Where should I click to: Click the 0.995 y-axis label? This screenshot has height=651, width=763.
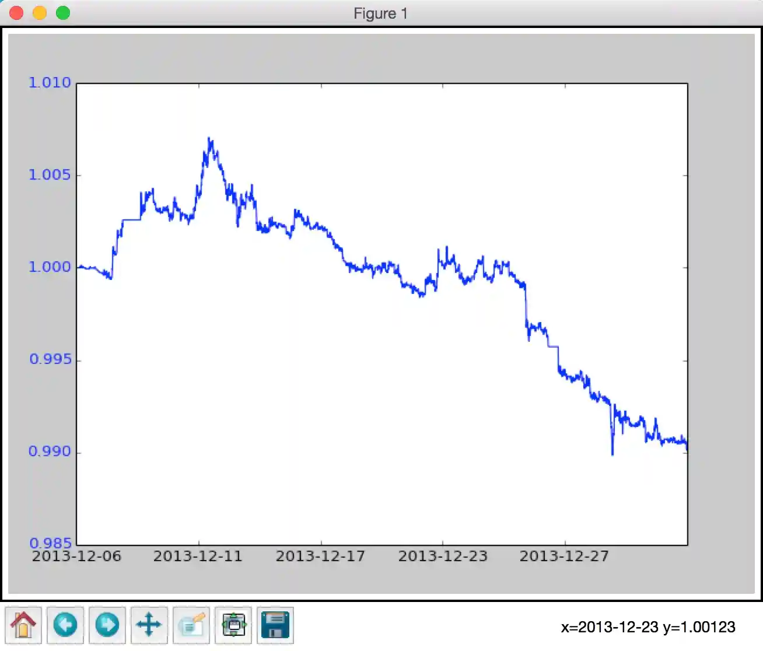50,359
